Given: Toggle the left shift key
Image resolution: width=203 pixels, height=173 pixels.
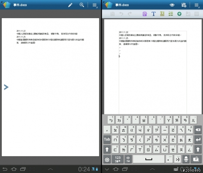Looking at the screenshot, I should (107, 149).
